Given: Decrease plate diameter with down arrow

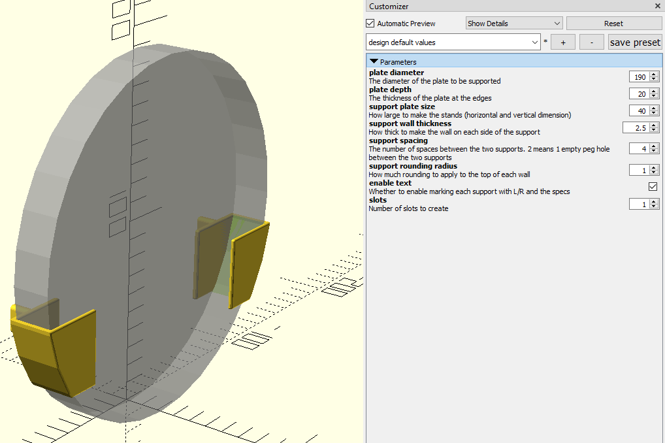Looking at the screenshot, I should (654, 79).
